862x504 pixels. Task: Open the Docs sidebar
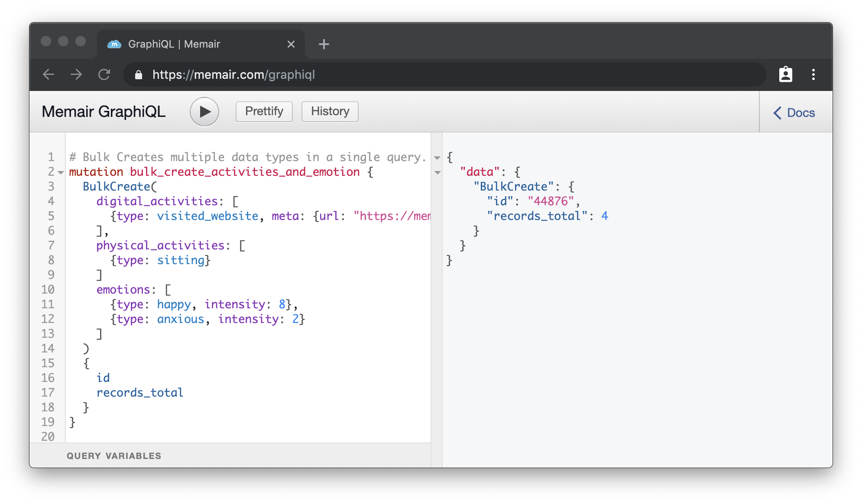point(794,113)
